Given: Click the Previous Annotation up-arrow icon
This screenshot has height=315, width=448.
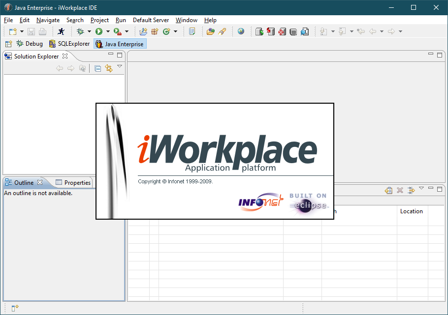Looking at the screenshot, I should click(342, 31).
